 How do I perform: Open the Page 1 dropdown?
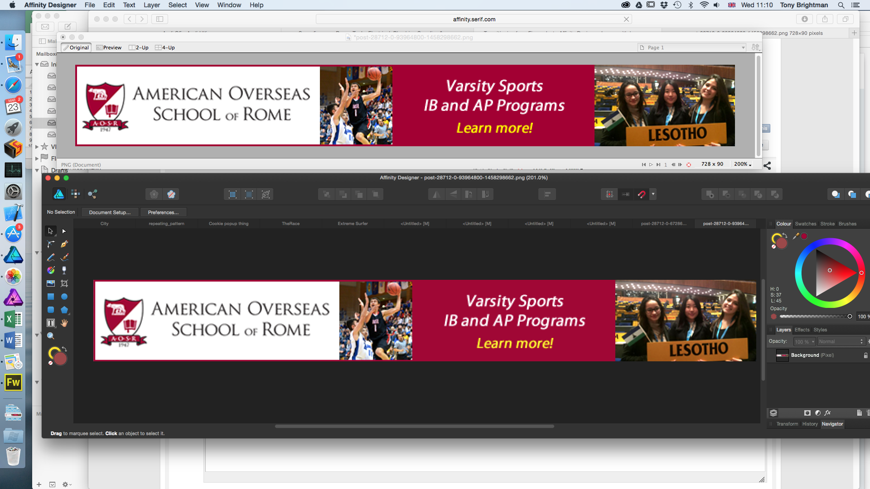(692, 48)
